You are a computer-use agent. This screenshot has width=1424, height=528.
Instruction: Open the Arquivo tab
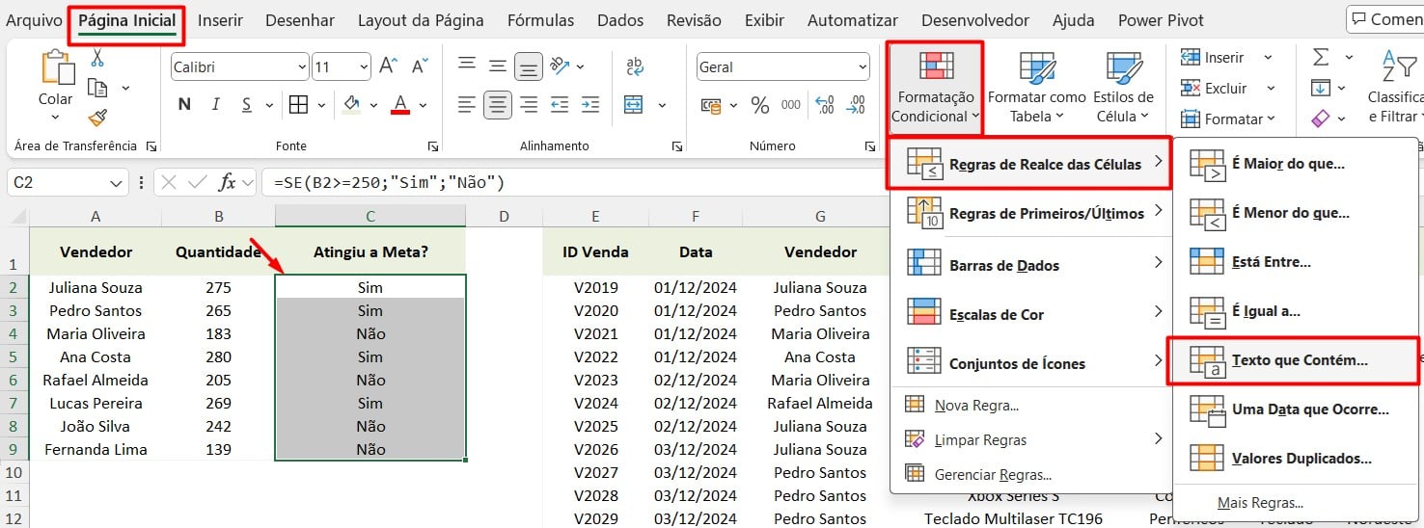(34, 19)
